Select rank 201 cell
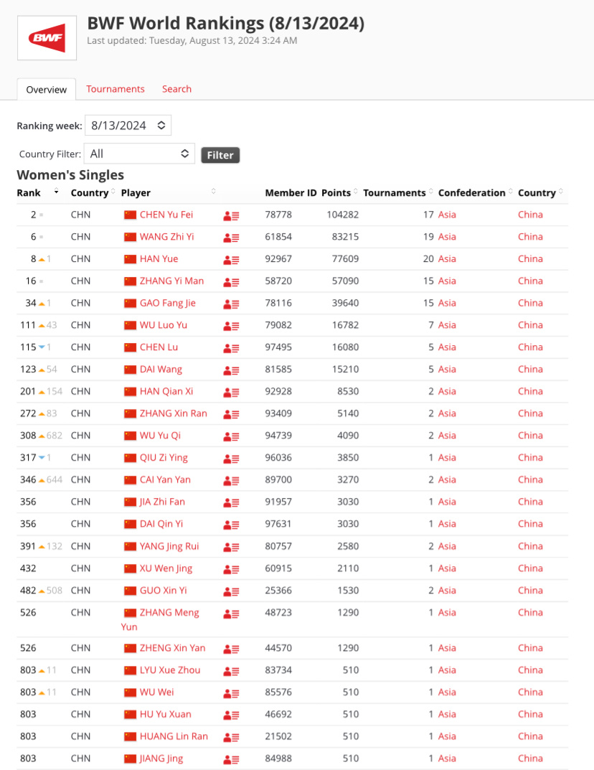The image size is (594, 770). (28, 391)
